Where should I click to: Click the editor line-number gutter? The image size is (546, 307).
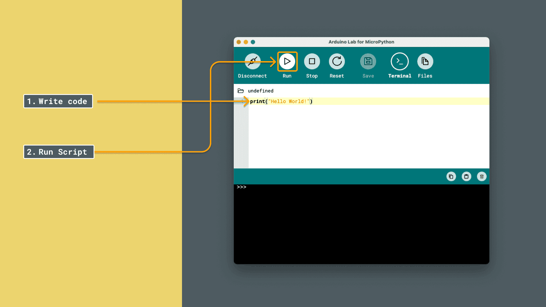click(x=241, y=134)
